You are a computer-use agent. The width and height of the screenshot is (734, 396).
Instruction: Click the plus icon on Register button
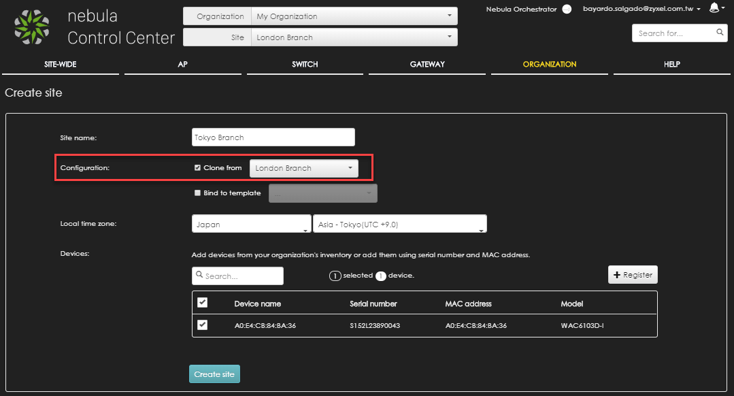616,276
